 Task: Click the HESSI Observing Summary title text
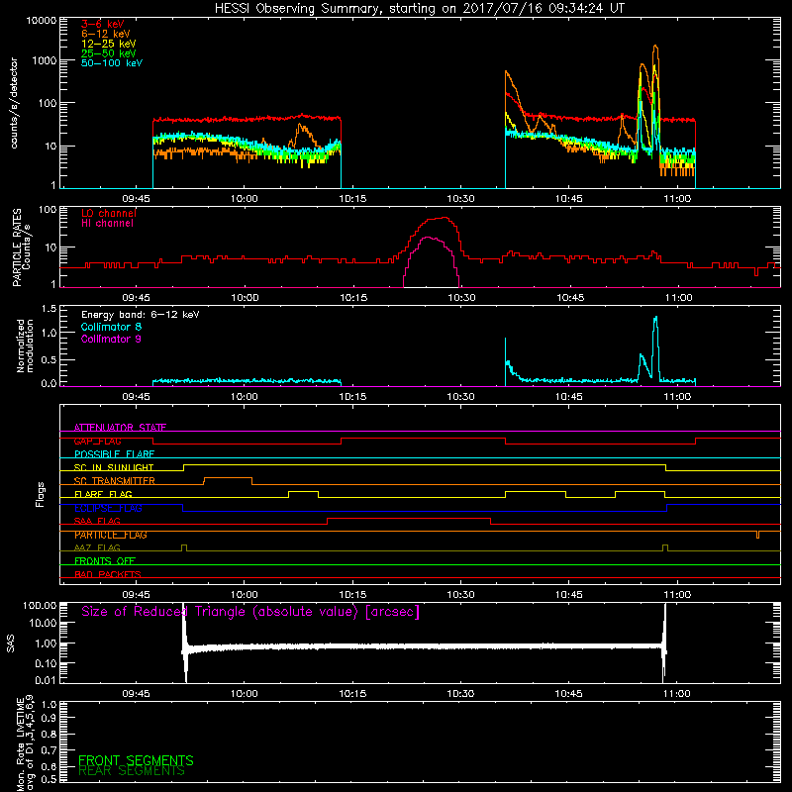[419, 9]
